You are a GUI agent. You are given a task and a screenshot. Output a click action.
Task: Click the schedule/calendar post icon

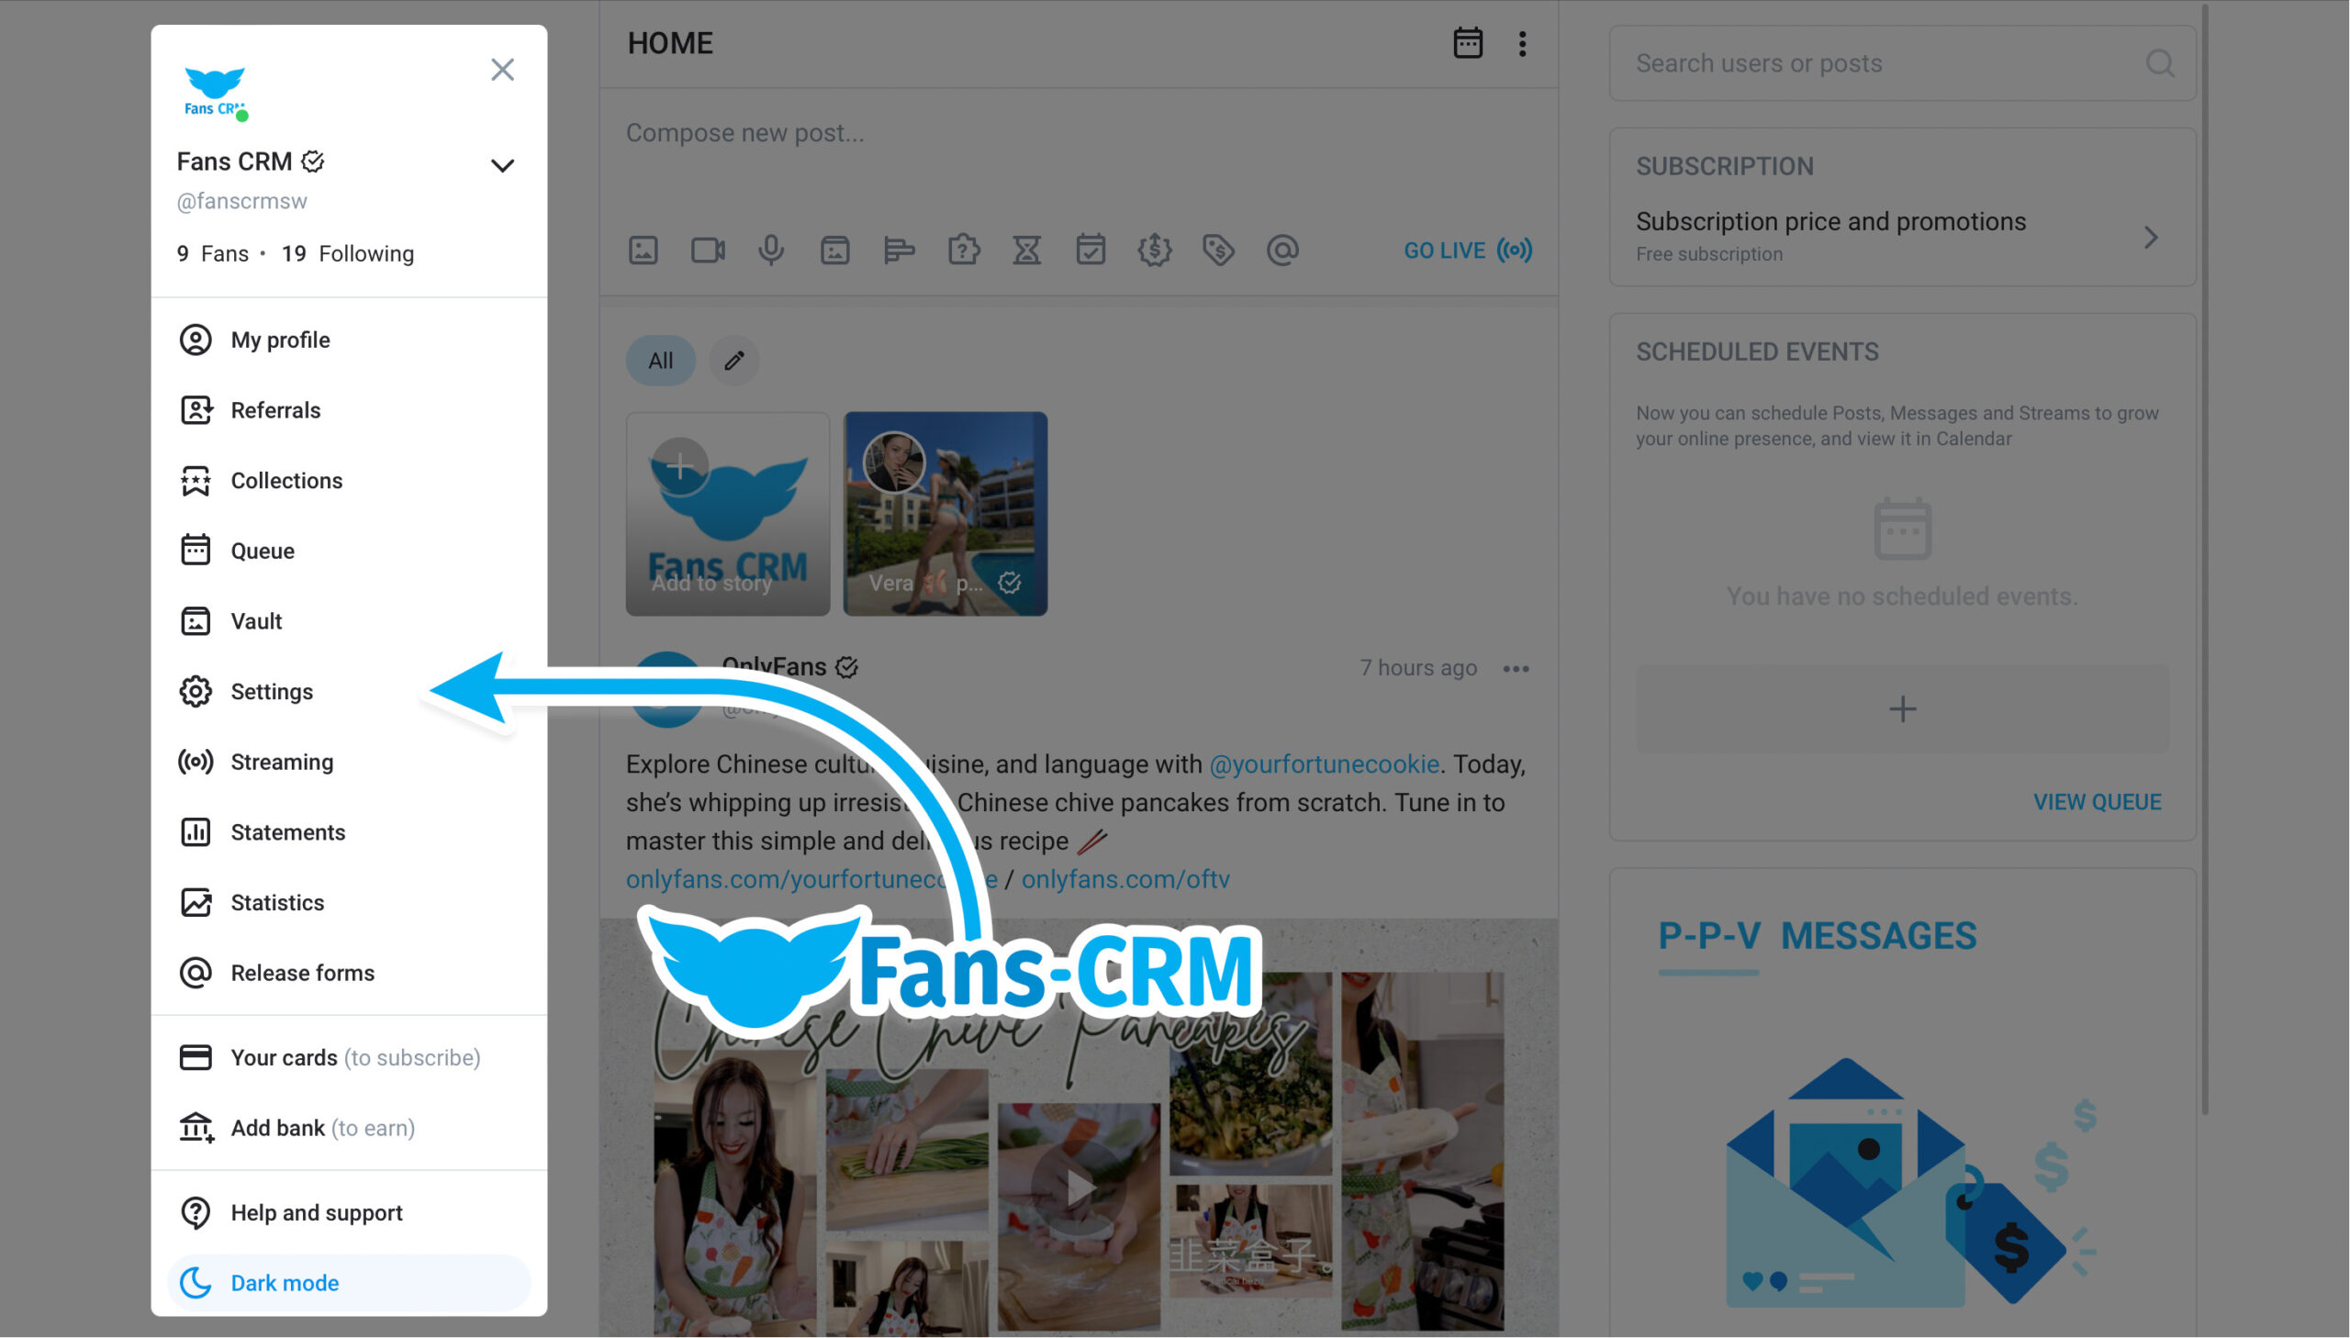coord(1090,251)
